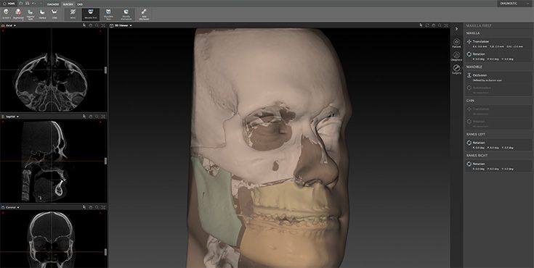The height and width of the screenshot is (268, 534).
Task: Click Mandible Occlusion in the side panel
Action: click(x=498, y=78)
